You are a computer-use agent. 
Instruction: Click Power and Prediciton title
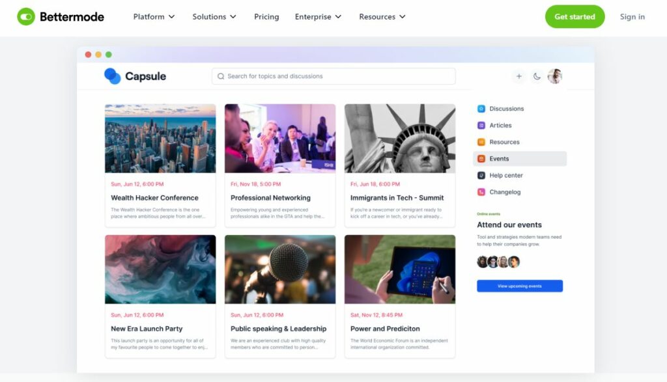[x=385, y=329]
